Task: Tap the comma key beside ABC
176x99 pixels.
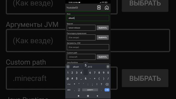Action: (75, 90)
